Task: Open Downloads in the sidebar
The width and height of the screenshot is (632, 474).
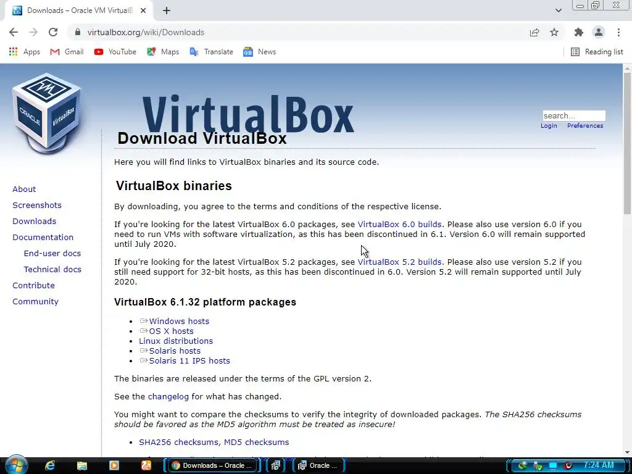Action: 35,222
